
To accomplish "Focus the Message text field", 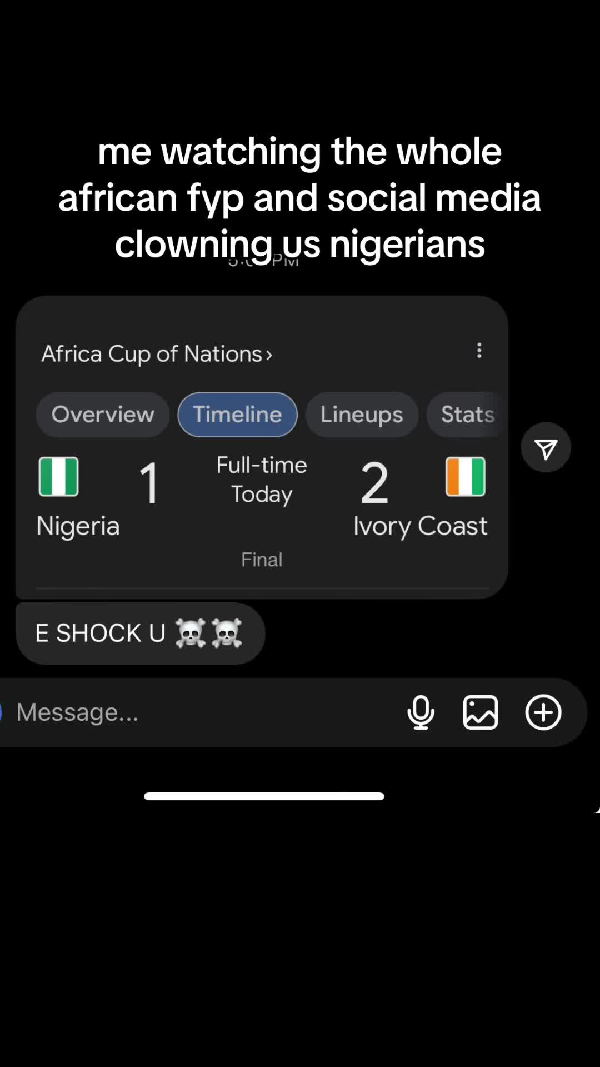I will click(206, 712).
